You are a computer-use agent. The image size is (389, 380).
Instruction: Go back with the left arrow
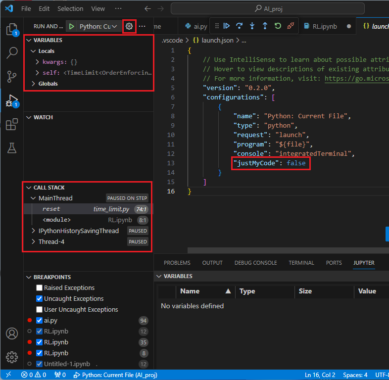pyautogui.click(x=147, y=9)
